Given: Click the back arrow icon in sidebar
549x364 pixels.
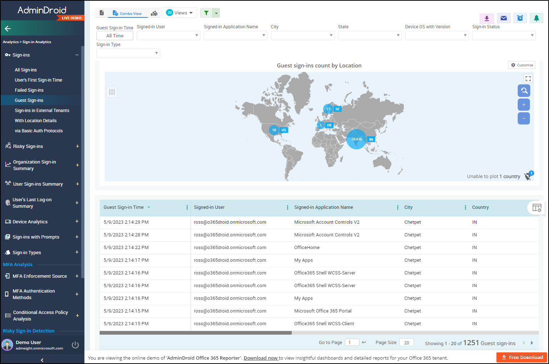Looking at the screenshot, I should tap(8, 28).
